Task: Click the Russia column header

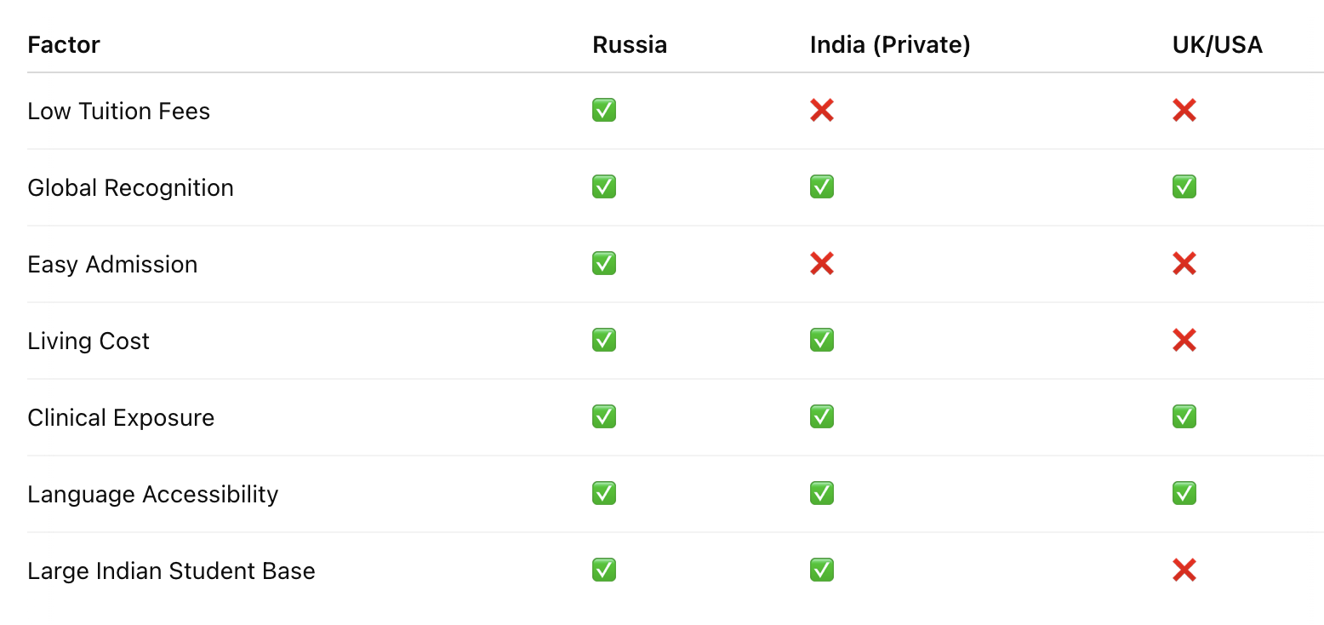Action: pyautogui.click(x=630, y=44)
